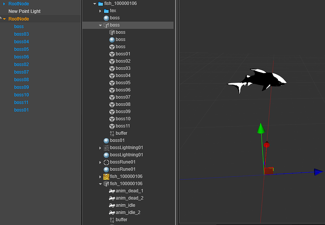The image size is (325, 225).
Task: Select boss10 node in the hierarchy
Action: (22, 95)
